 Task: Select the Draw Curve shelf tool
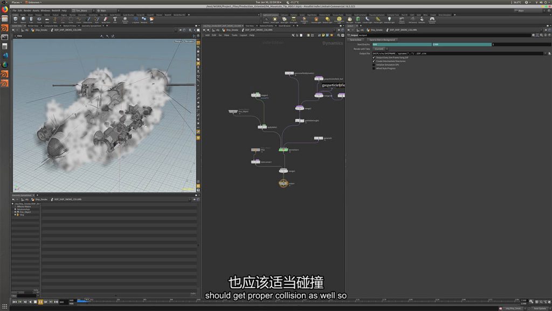click(87, 20)
